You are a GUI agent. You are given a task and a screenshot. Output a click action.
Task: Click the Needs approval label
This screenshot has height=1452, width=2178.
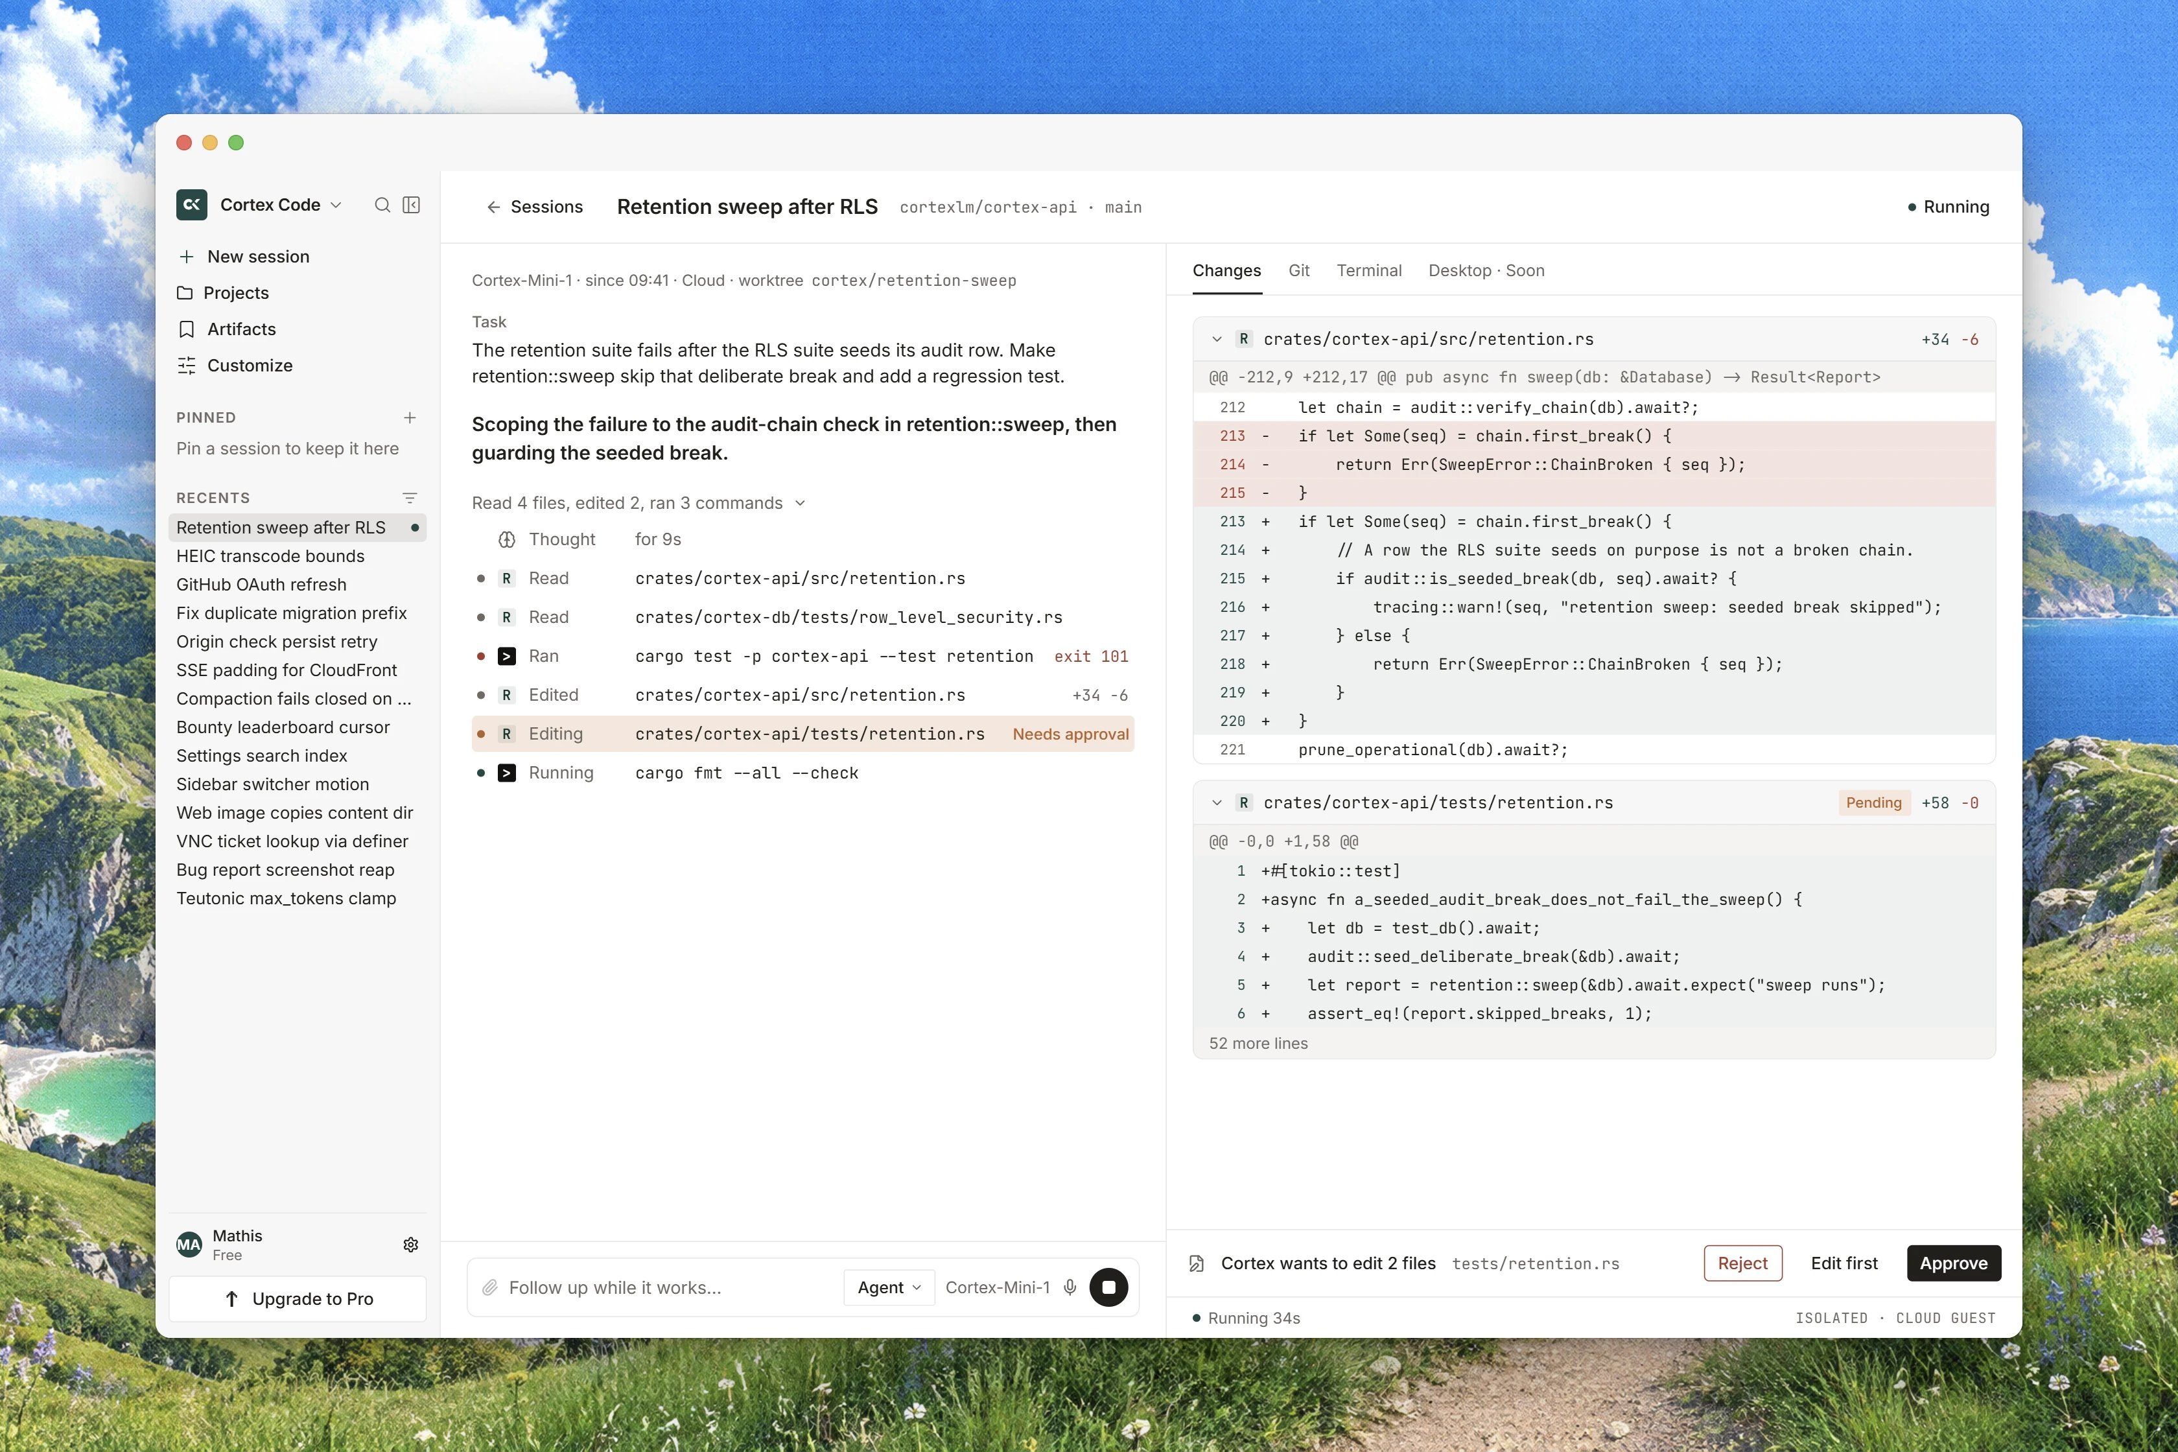1070,734
